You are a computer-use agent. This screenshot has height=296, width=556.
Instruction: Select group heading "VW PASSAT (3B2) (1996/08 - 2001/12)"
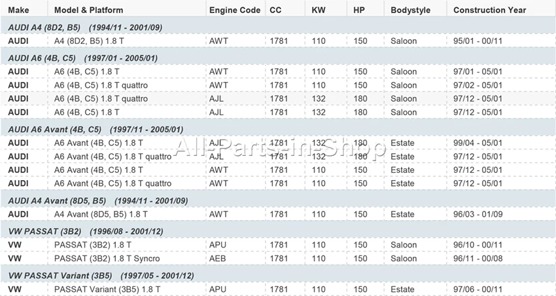[86, 231]
